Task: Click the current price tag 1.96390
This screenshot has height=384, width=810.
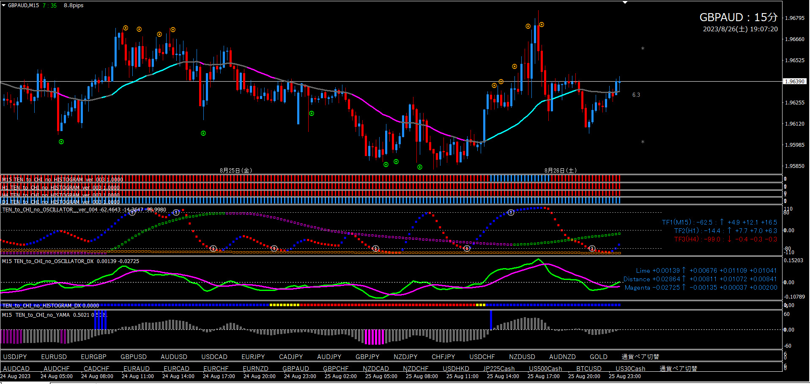Action: pyautogui.click(x=795, y=81)
